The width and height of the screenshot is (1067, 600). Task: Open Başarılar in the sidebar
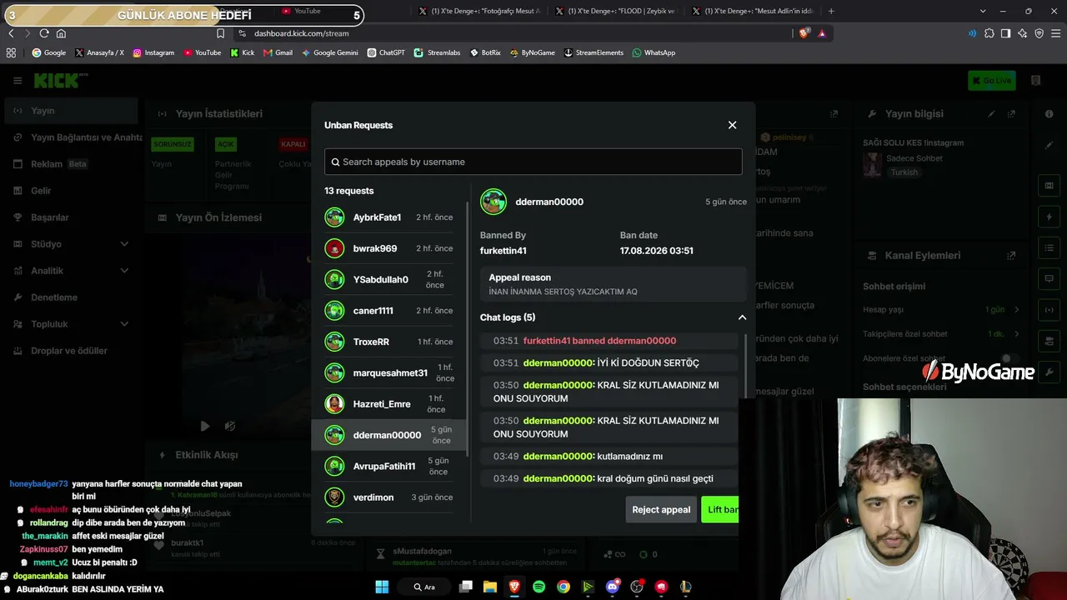coord(71,217)
